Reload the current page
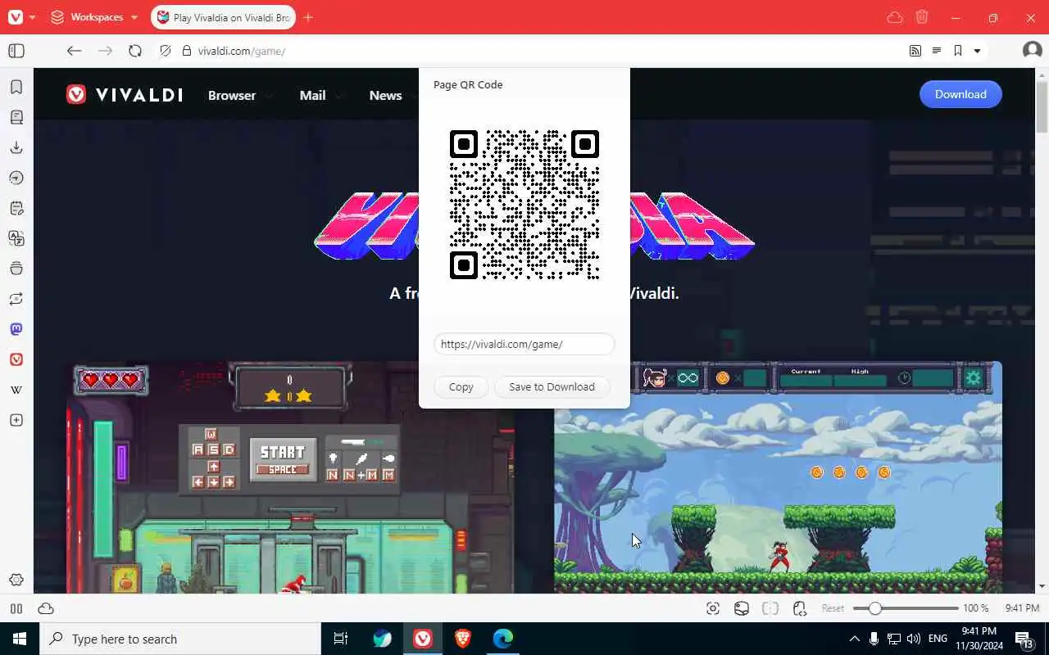The height and width of the screenshot is (655, 1049). click(135, 51)
